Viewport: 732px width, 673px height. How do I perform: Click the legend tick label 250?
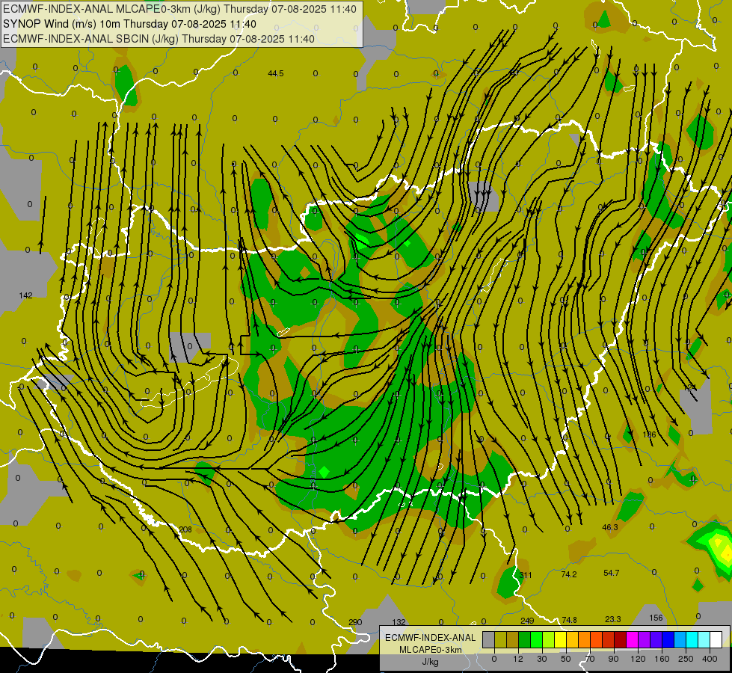(x=686, y=659)
